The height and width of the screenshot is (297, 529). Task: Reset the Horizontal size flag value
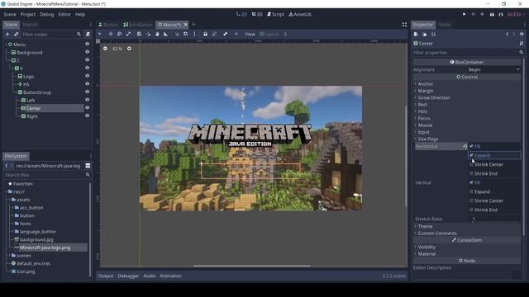click(x=465, y=147)
